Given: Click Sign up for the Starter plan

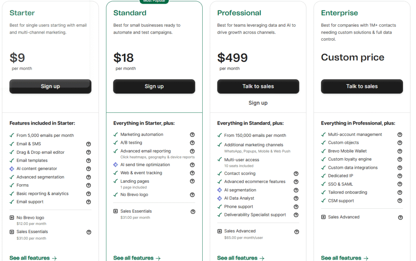Looking at the screenshot, I should tap(50, 86).
